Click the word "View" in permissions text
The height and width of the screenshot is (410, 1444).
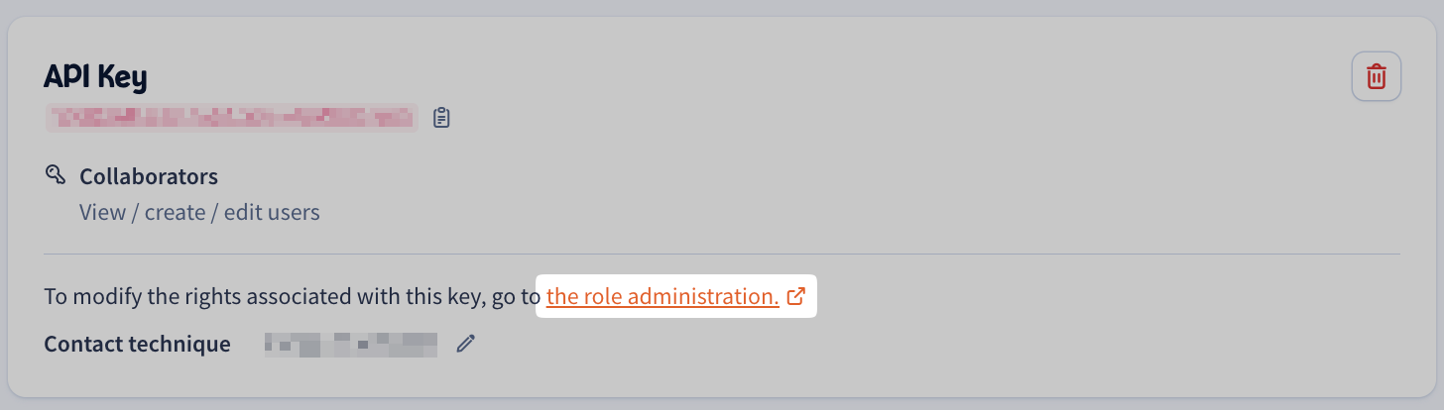click(x=102, y=212)
